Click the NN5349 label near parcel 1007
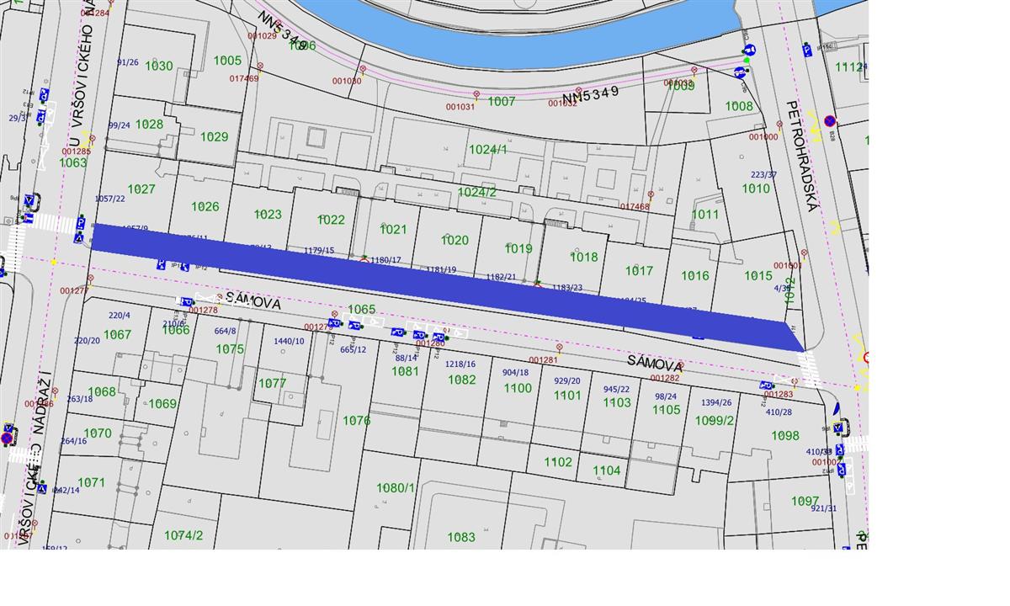Viewport: 1010px width, 606px height. [x=590, y=95]
